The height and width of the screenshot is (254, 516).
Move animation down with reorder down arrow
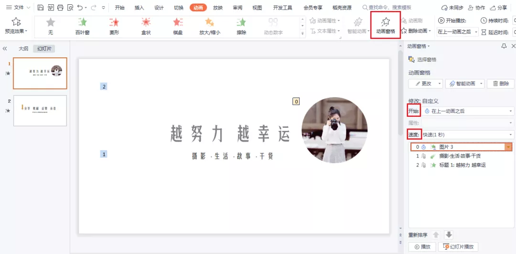(449, 235)
